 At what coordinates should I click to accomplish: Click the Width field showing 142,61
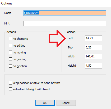click(x=93, y=56)
